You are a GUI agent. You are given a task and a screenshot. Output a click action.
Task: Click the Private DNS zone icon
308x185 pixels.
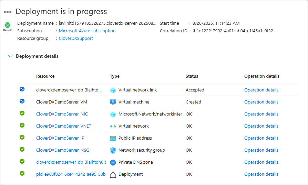(113, 162)
